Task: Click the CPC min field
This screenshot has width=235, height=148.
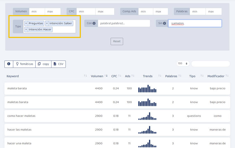Action: pyautogui.click(x=86, y=11)
